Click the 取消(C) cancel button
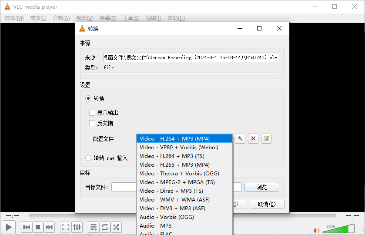This screenshot has width=365, height=235. point(267,204)
